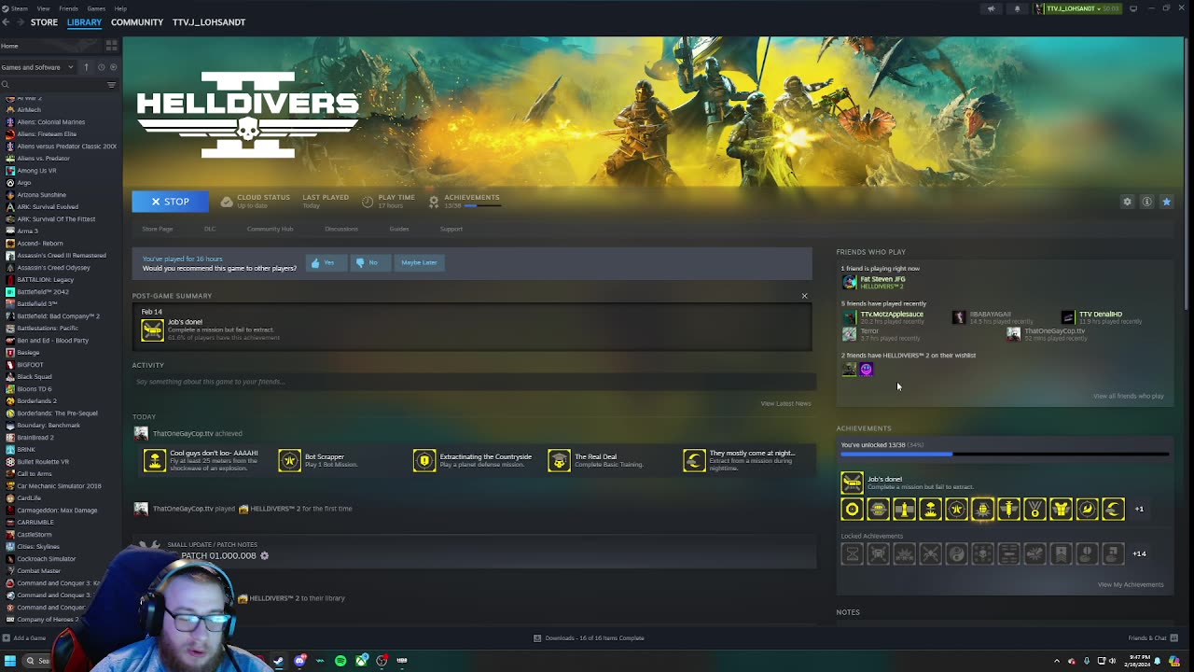This screenshot has width=1194, height=672.
Task: Close the Post-Game Summary panel
Action: point(804,296)
